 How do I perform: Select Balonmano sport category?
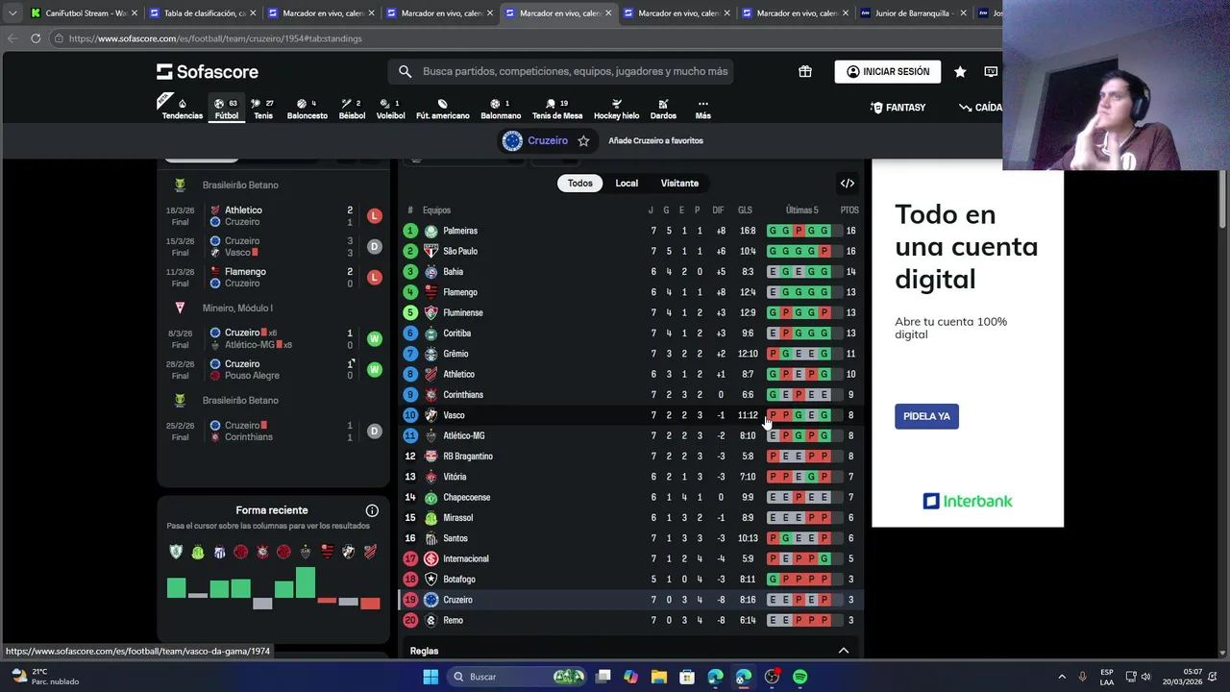click(x=501, y=109)
